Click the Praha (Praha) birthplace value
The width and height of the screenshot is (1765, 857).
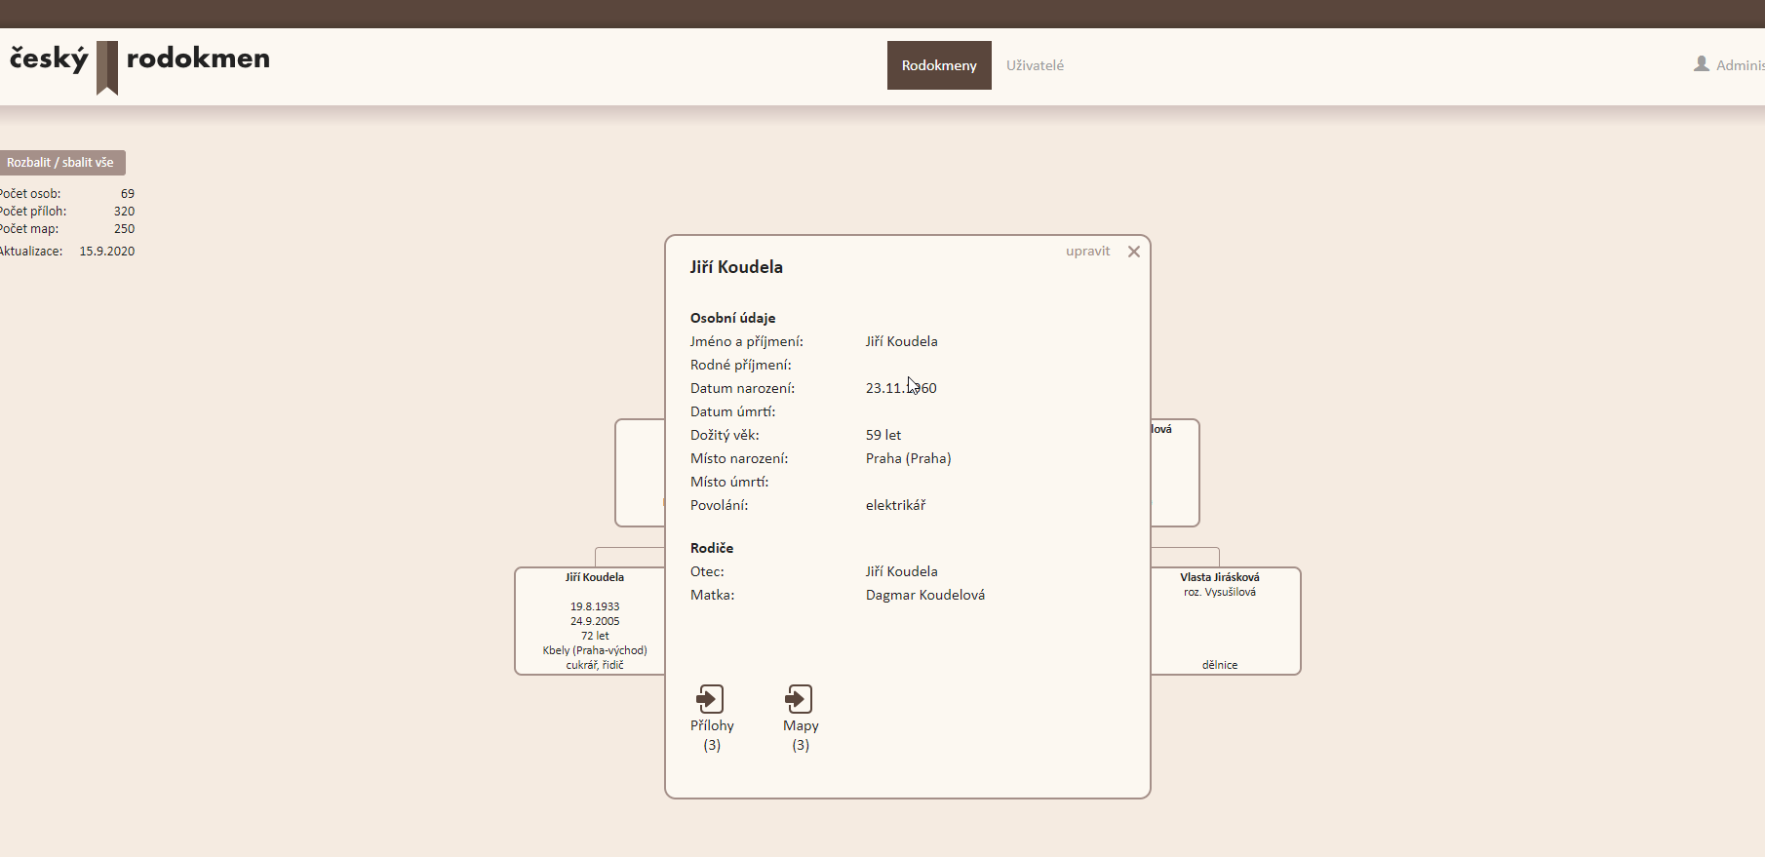point(908,458)
